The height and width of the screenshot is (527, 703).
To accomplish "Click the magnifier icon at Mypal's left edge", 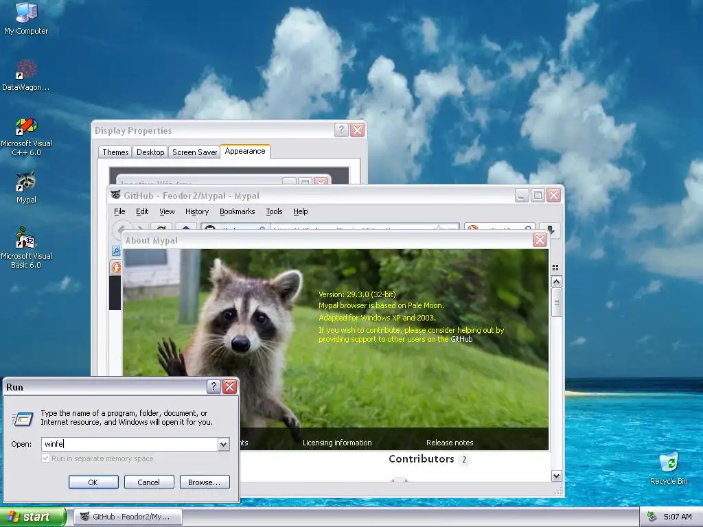I will (116, 251).
